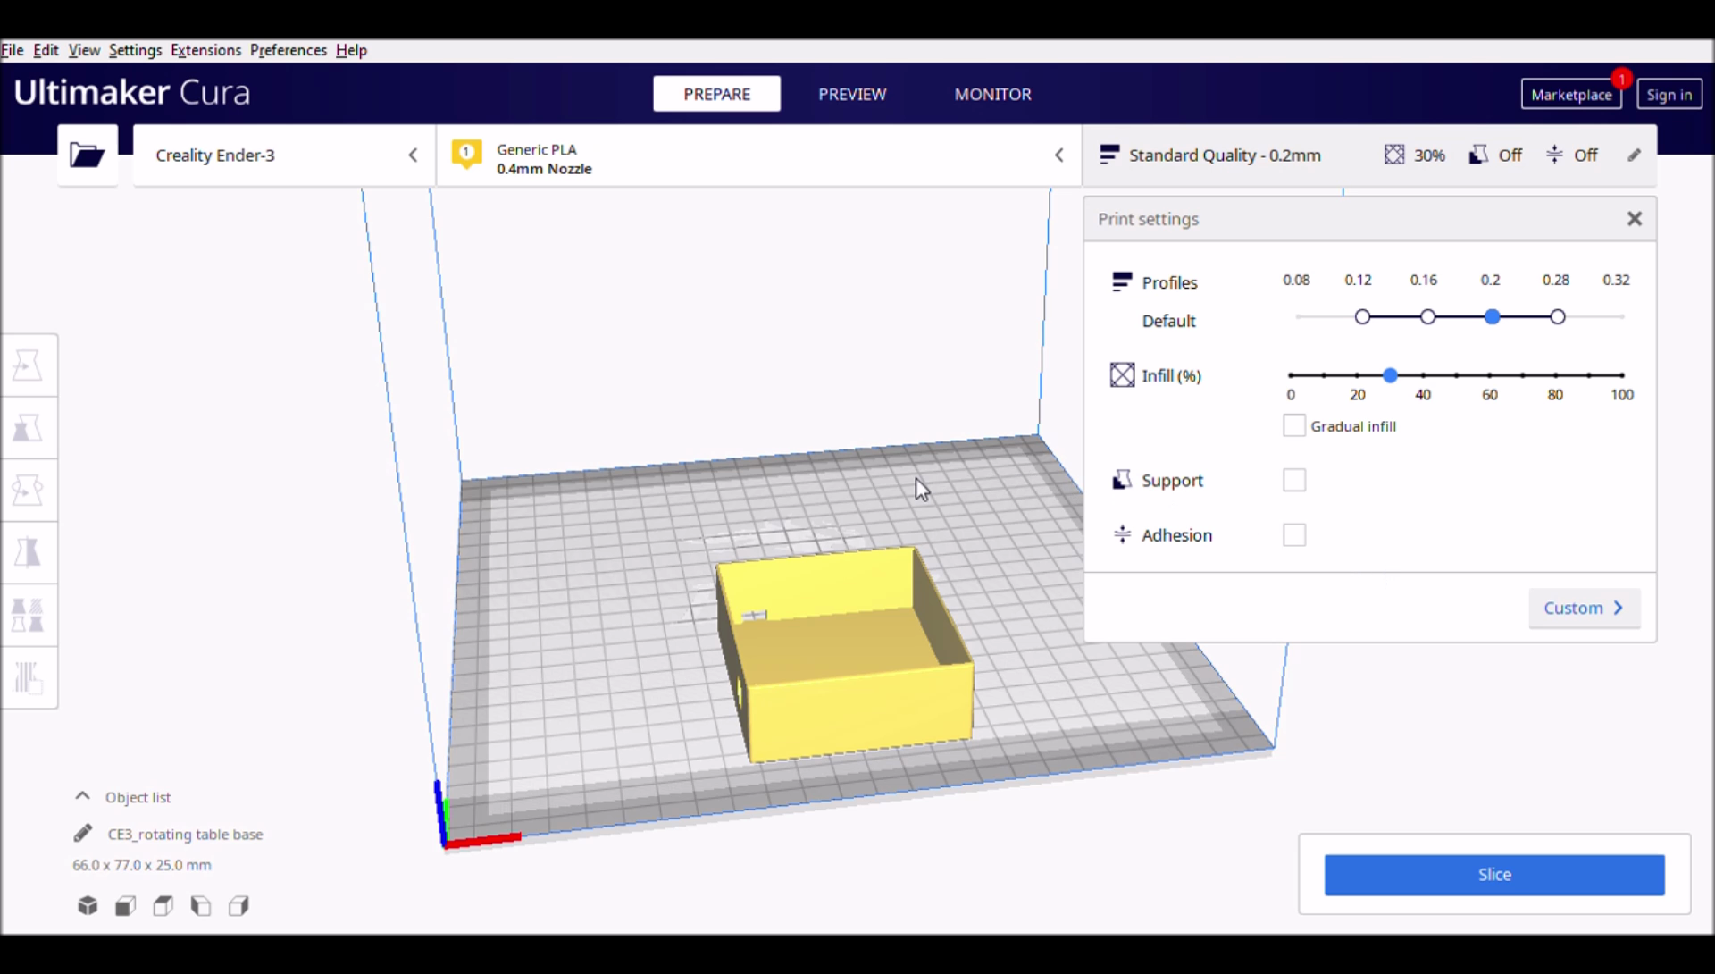This screenshot has width=1715, height=974.
Task: Set infill slider to 100 mark
Action: (x=1622, y=375)
